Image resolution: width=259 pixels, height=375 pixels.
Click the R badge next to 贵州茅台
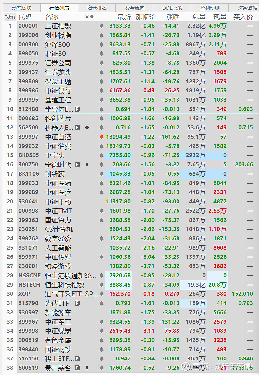click(77, 368)
